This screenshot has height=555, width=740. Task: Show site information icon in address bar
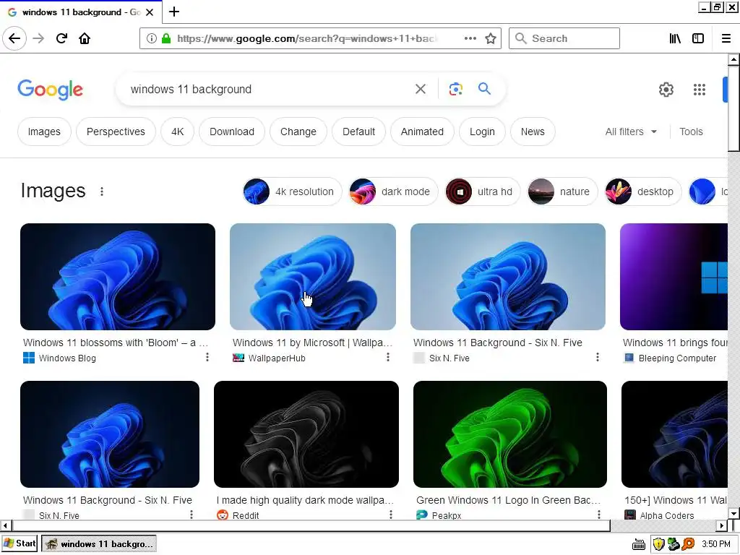tap(152, 38)
